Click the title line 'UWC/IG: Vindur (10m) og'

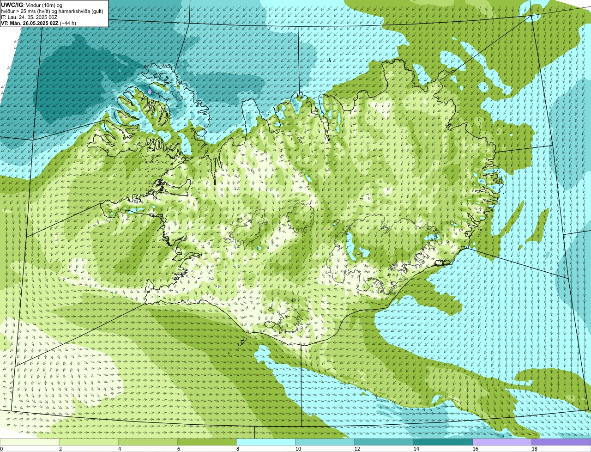[31, 5]
